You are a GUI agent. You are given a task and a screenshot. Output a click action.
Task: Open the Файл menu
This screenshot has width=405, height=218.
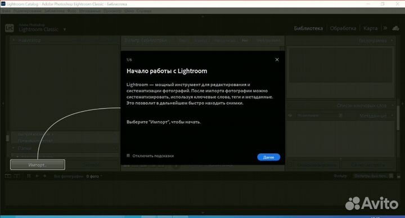click(x=6, y=11)
